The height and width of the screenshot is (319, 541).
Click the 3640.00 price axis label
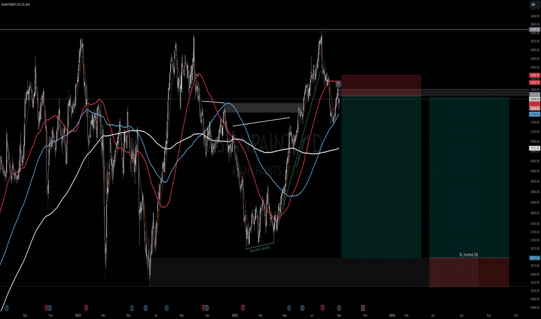[x=535, y=16]
